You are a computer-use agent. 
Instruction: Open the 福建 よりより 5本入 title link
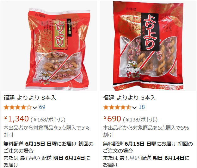[x=129, y=98]
